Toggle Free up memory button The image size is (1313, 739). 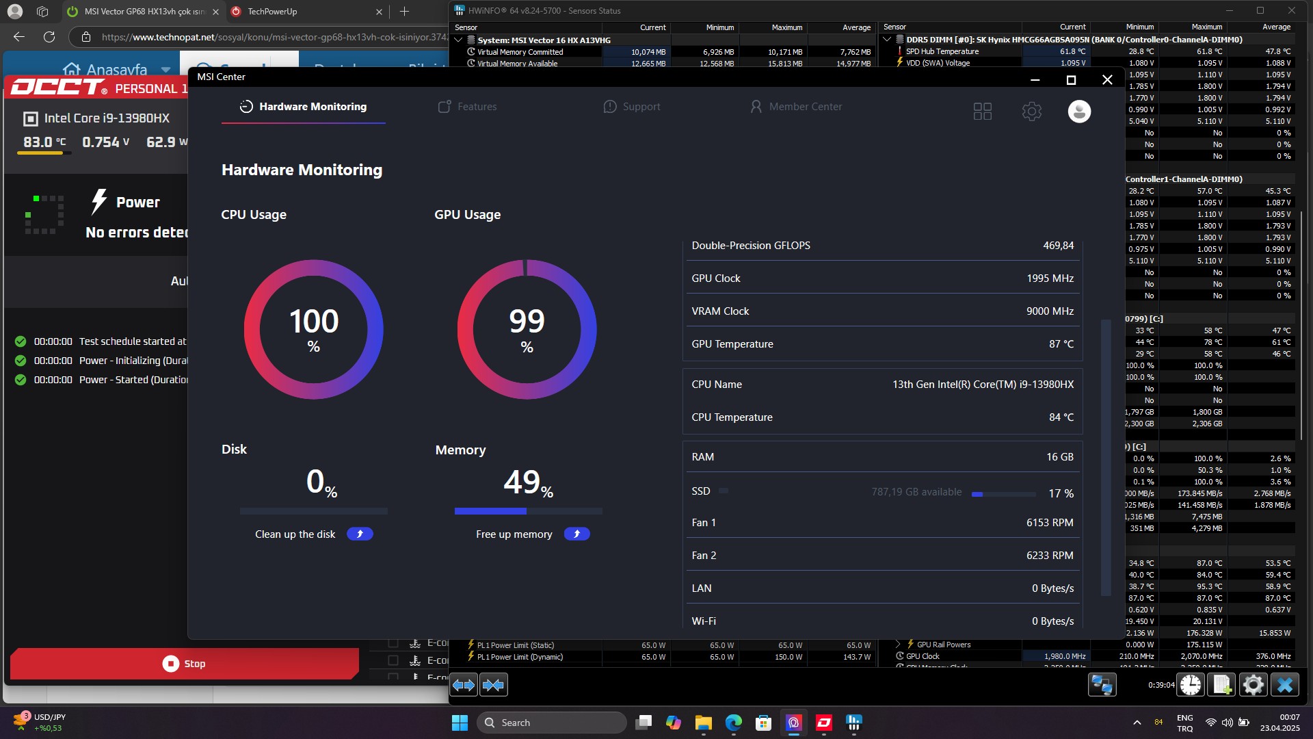(x=576, y=534)
